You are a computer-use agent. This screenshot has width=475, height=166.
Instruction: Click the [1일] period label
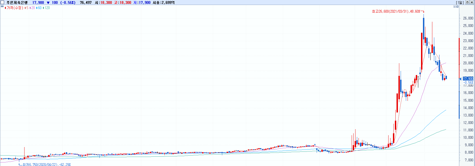(460, 2)
